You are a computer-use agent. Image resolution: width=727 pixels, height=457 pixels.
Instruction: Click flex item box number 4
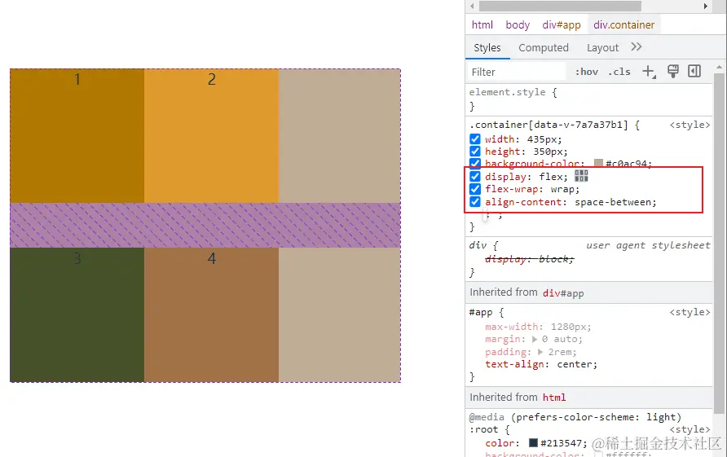pyautogui.click(x=211, y=314)
